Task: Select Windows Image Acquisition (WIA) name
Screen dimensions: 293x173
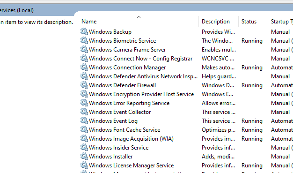Action: (131, 139)
